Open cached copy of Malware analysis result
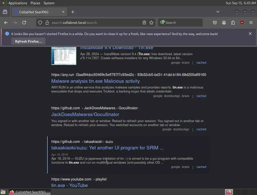Screen dimensions: 257x195 tap(201, 96)
